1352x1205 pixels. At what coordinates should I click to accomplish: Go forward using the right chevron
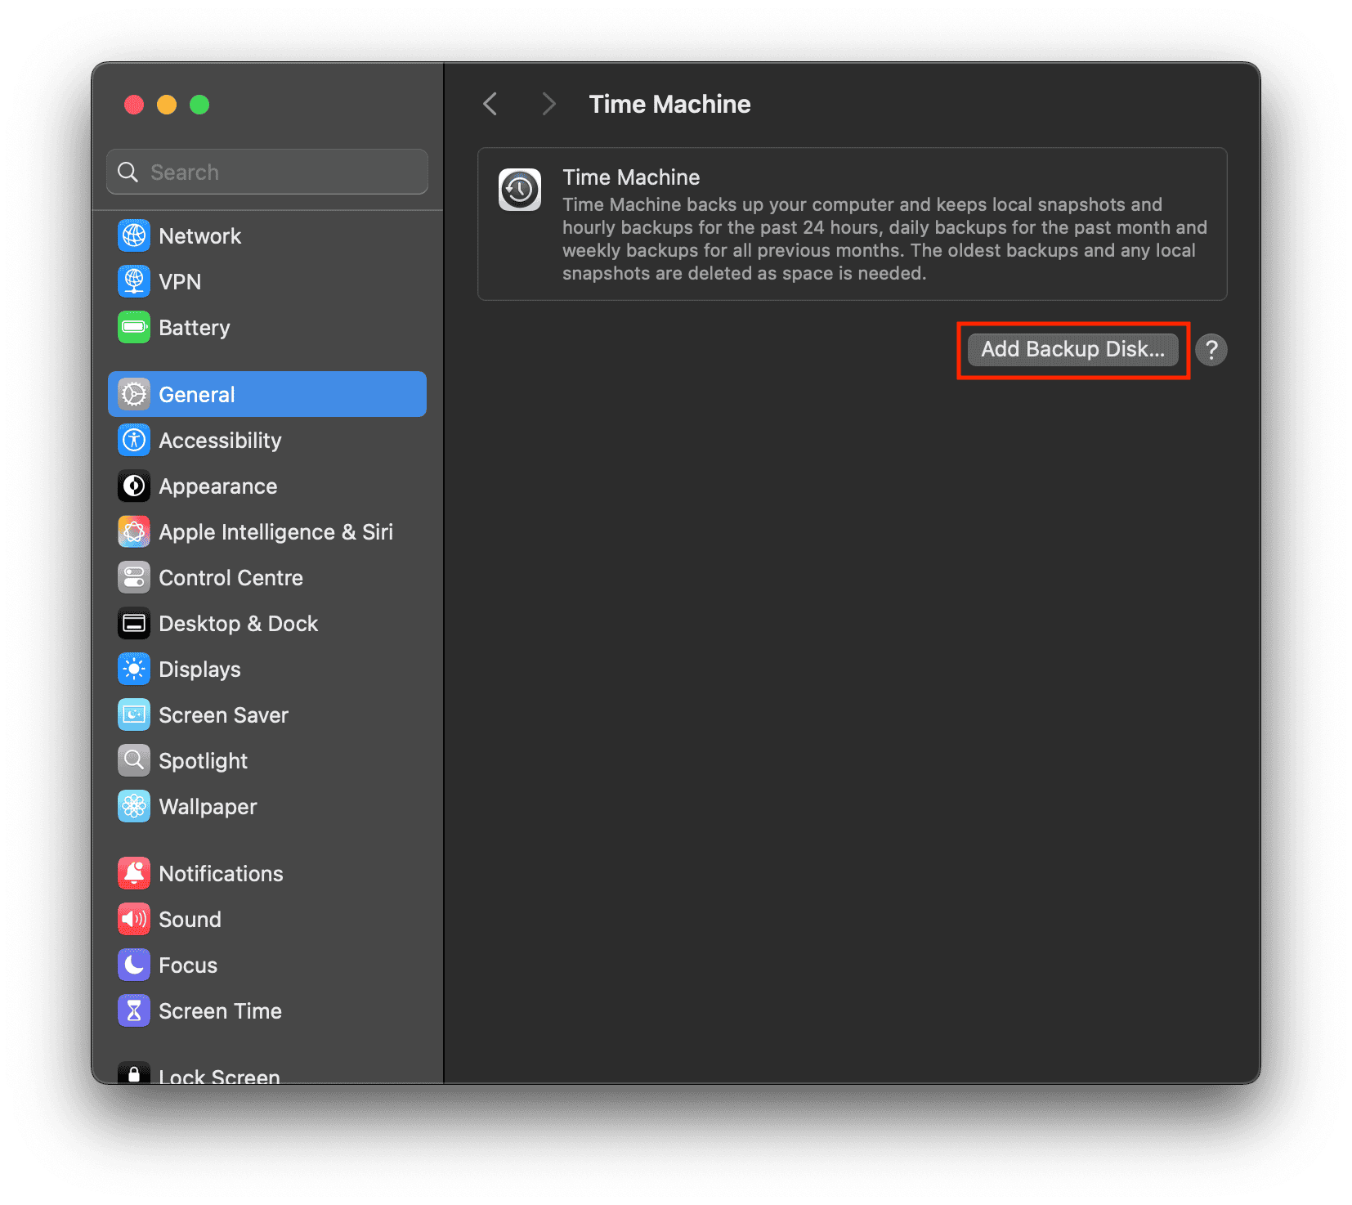tap(548, 105)
